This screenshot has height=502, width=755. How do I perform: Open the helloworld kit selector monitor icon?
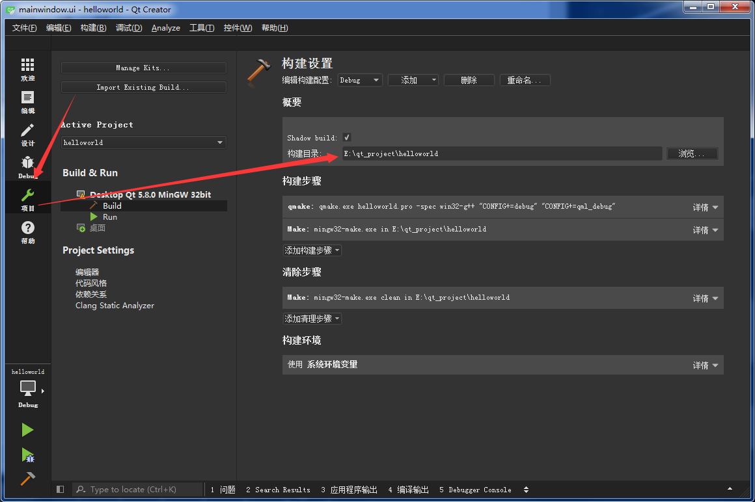[x=27, y=388]
